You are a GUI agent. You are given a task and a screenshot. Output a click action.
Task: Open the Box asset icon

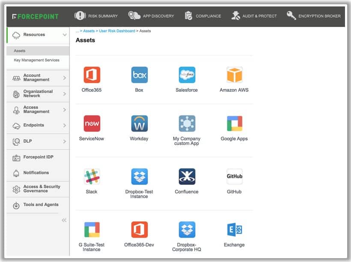139,75
